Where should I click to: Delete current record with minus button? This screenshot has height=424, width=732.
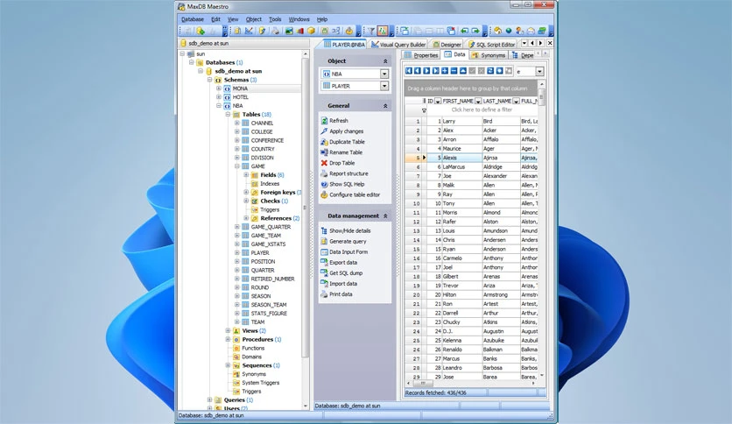click(454, 70)
